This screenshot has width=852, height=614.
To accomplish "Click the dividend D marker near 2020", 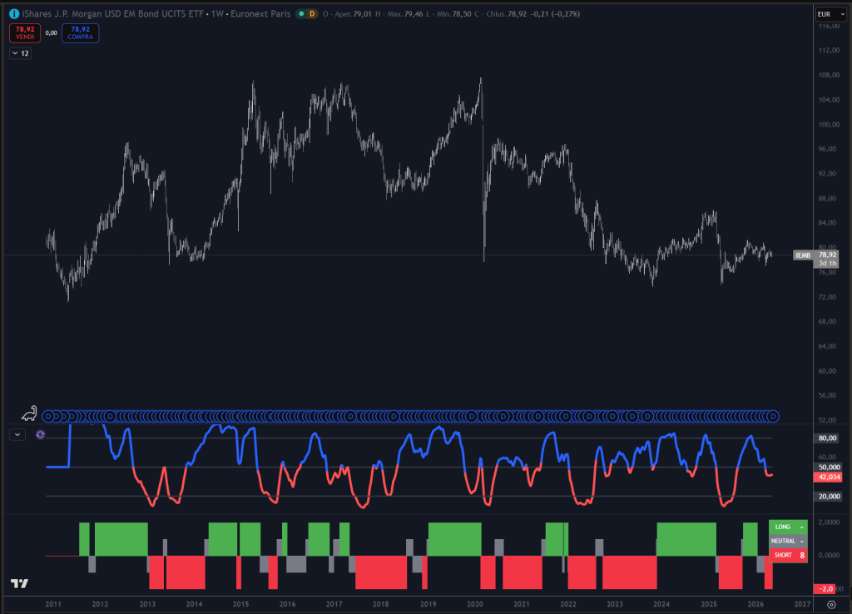I will (471, 417).
